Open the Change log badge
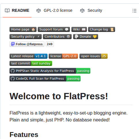The image size is (139, 139). click(x=102, y=29)
